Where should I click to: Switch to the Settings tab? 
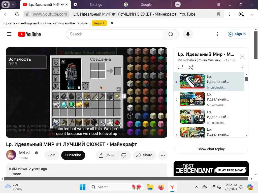point(95,5)
